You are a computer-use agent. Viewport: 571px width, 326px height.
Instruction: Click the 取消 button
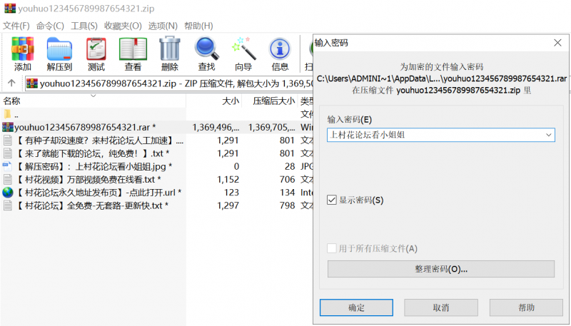(441, 307)
